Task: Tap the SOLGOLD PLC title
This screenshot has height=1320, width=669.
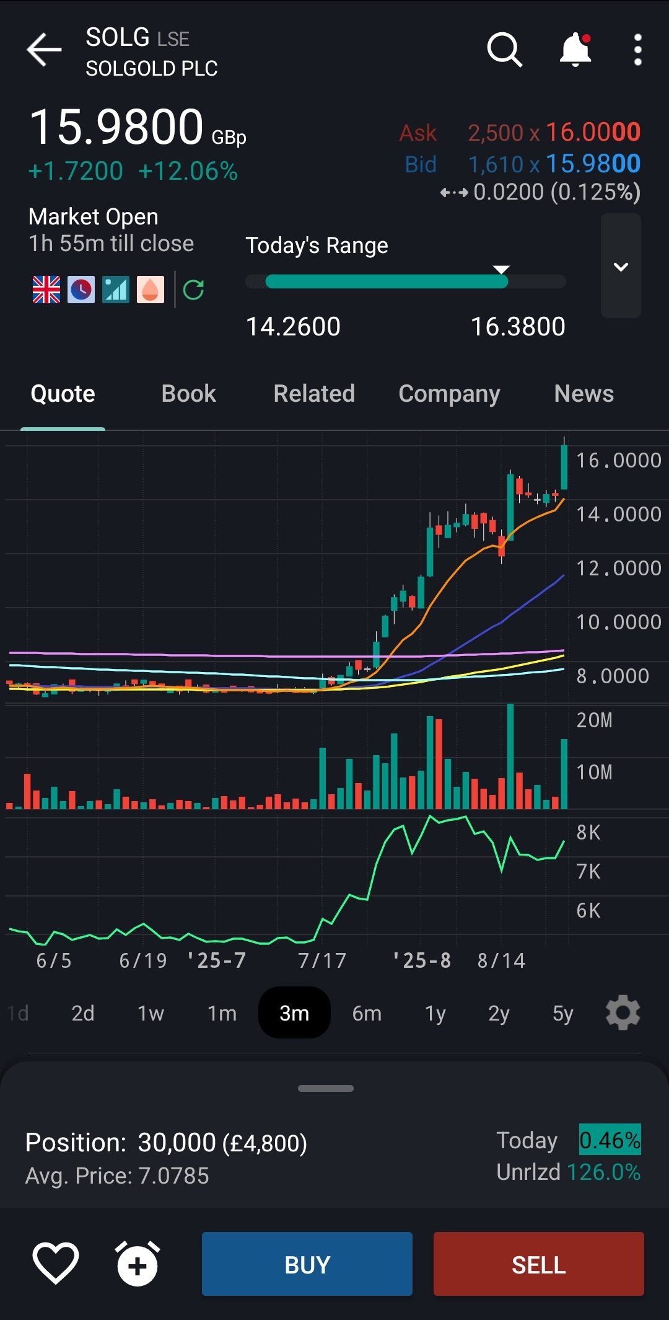Action: tap(152, 68)
